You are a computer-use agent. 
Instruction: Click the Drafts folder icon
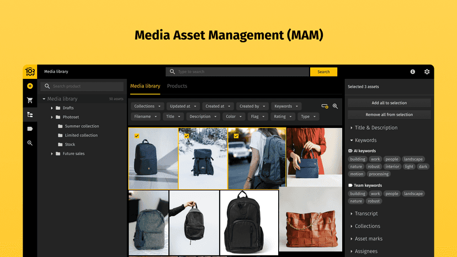pos(58,108)
